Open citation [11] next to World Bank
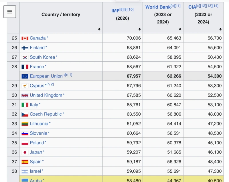The image size is (229, 182). coord(177,6)
